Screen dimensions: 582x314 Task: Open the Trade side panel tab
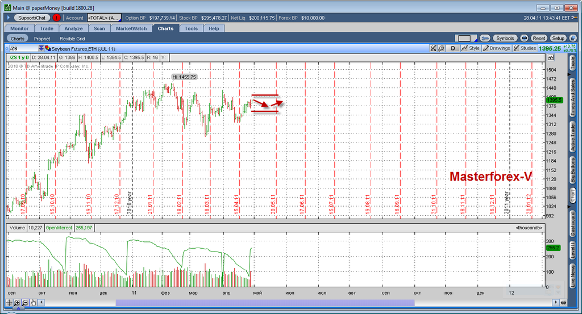coord(573,64)
